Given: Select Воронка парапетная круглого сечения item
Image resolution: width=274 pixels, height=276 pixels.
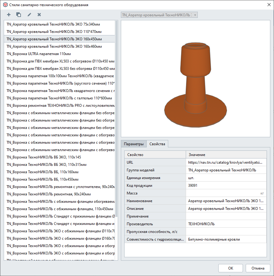Looking at the screenshot, I should point(59,83).
